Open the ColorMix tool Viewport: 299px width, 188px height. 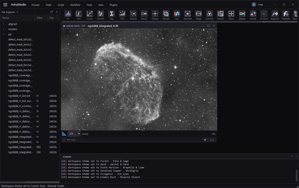(100, 15)
